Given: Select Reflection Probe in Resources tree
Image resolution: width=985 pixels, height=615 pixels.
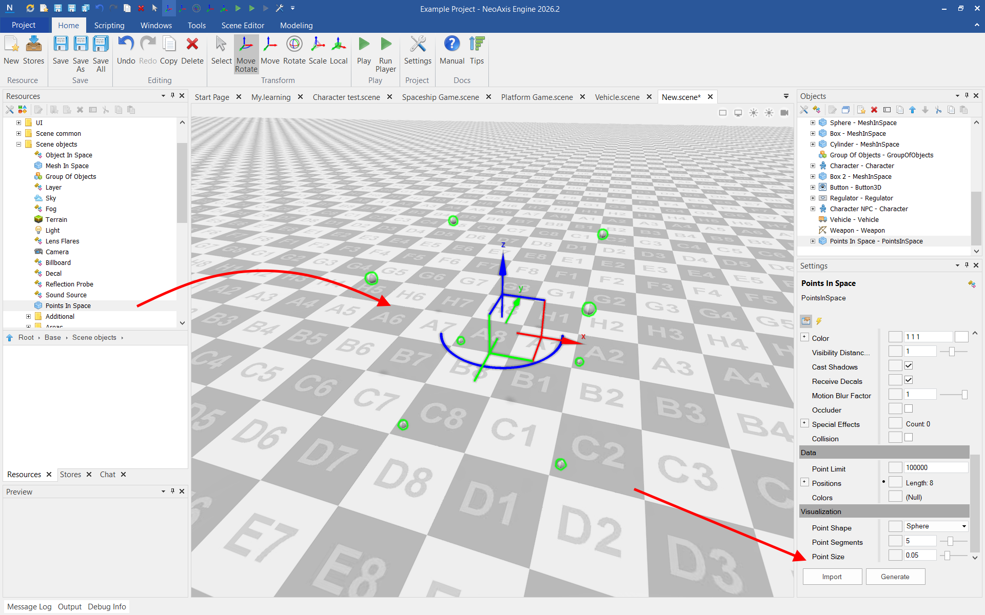Looking at the screenshot, I should [69, 284].
